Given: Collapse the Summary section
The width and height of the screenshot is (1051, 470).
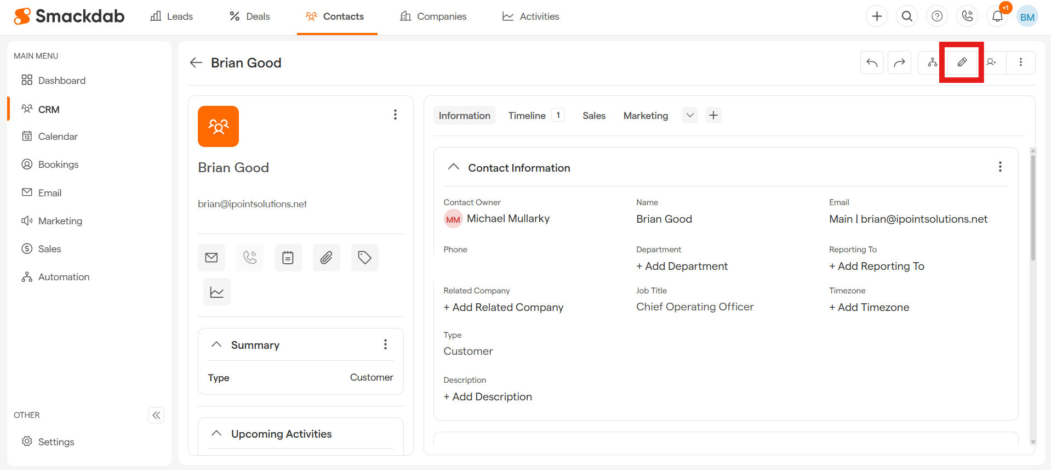Looking at the screenshot, I should 216,344.
